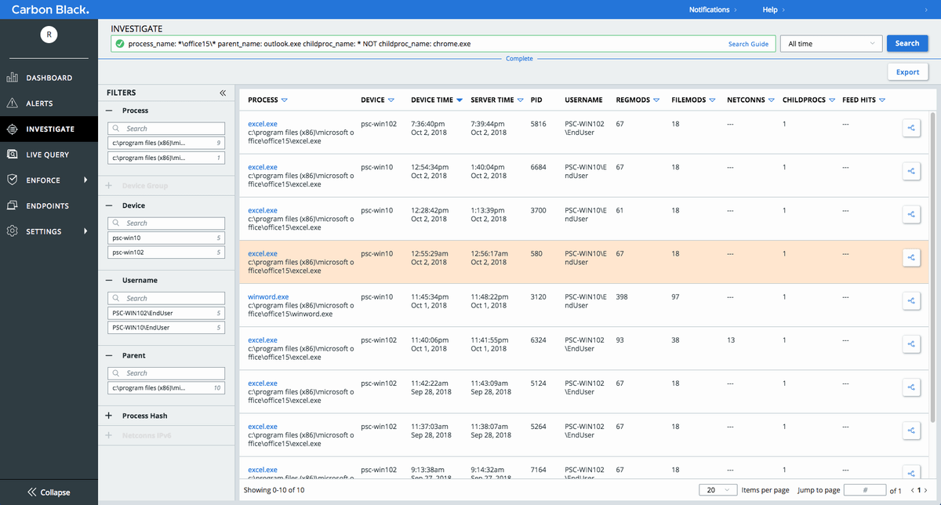Open process tree for winword.exe row

pyautogui.click(x=911, y=301)
